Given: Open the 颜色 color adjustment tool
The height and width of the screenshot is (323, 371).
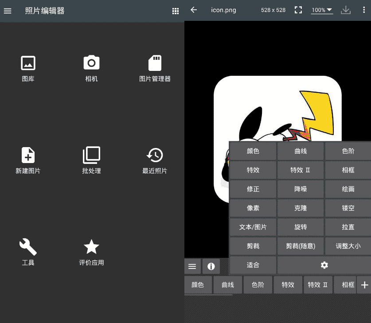Looking at the screenshot, I should coord(253,151).
